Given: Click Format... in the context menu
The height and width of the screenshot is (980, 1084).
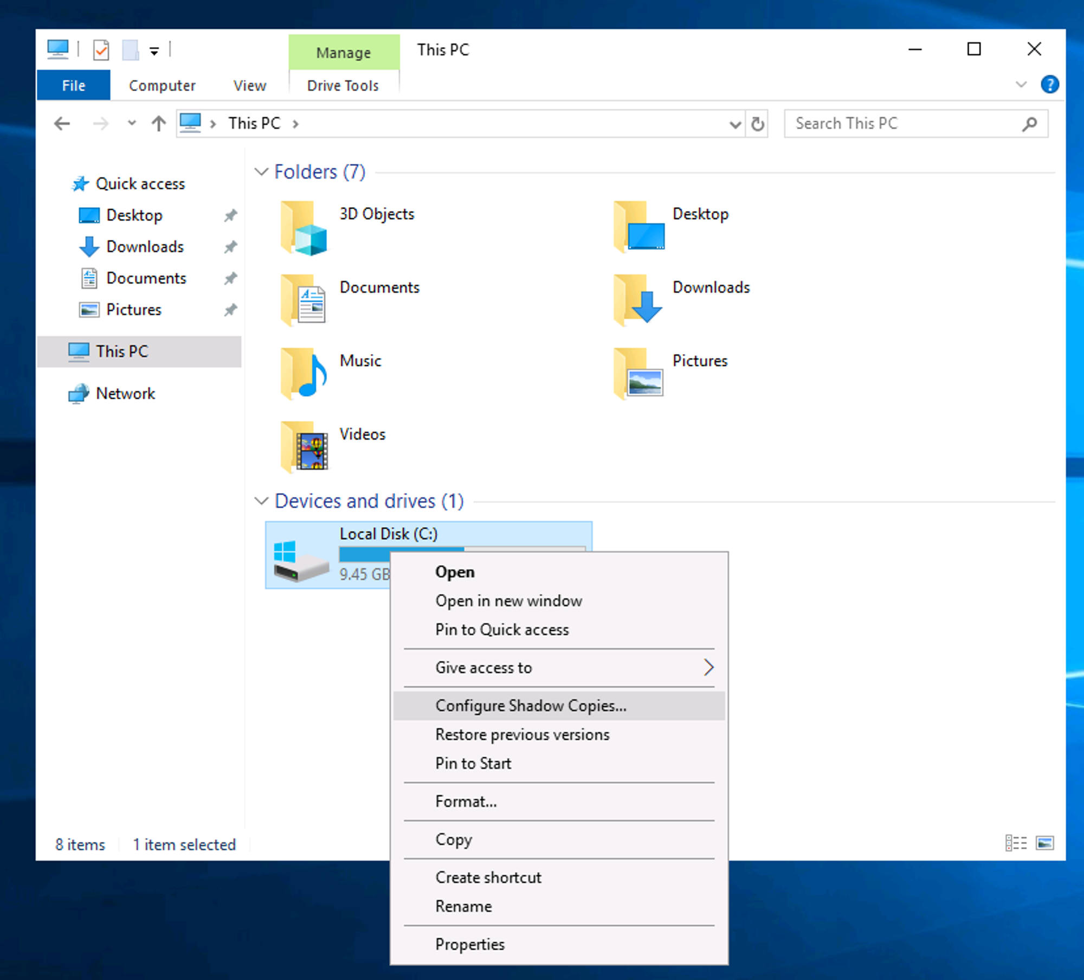Looking at the screenshot, I should click(x=466, y=801).
